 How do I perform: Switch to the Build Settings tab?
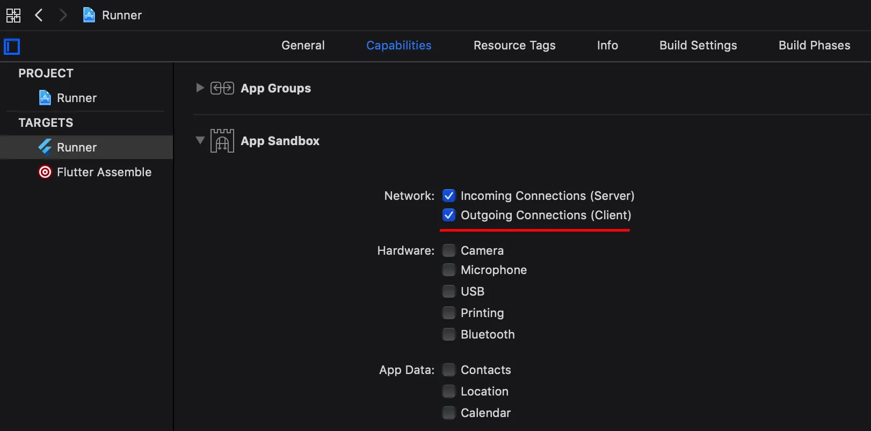pyautogui.click(x=698, y=46)
